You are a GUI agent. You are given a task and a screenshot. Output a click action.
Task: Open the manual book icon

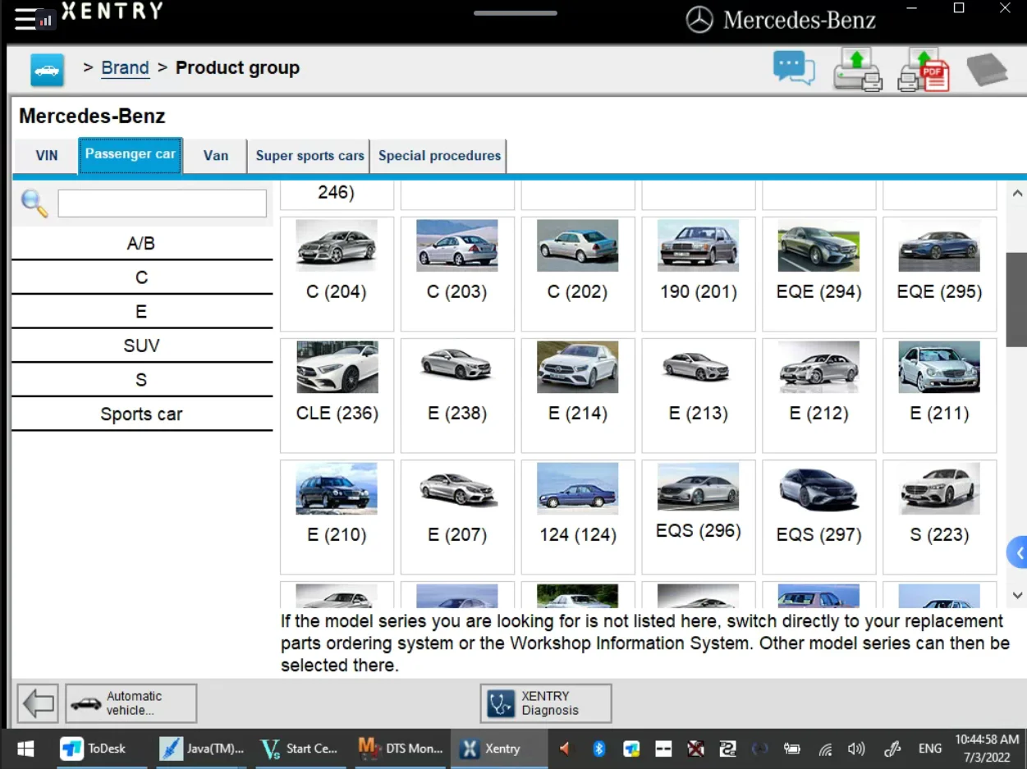click(987, 70)
